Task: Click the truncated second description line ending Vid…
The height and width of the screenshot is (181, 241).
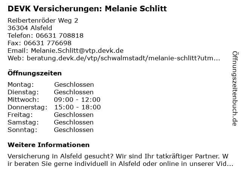Action: (x=120, y=164)
